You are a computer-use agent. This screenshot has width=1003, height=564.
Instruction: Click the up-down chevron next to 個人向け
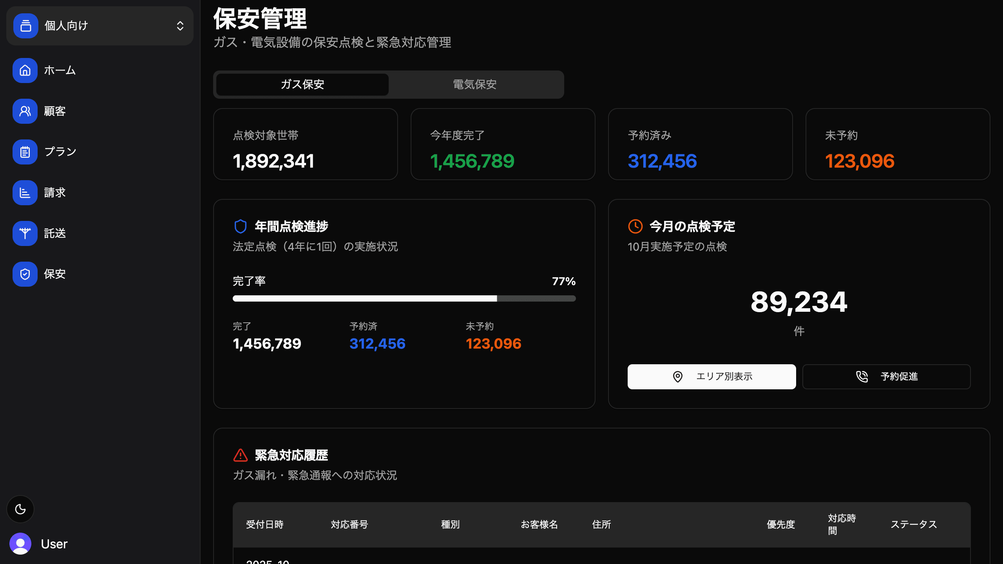180,26
